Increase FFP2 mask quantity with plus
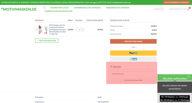The height and width of the screenshot is (103, 192). (x=83, y=30)
